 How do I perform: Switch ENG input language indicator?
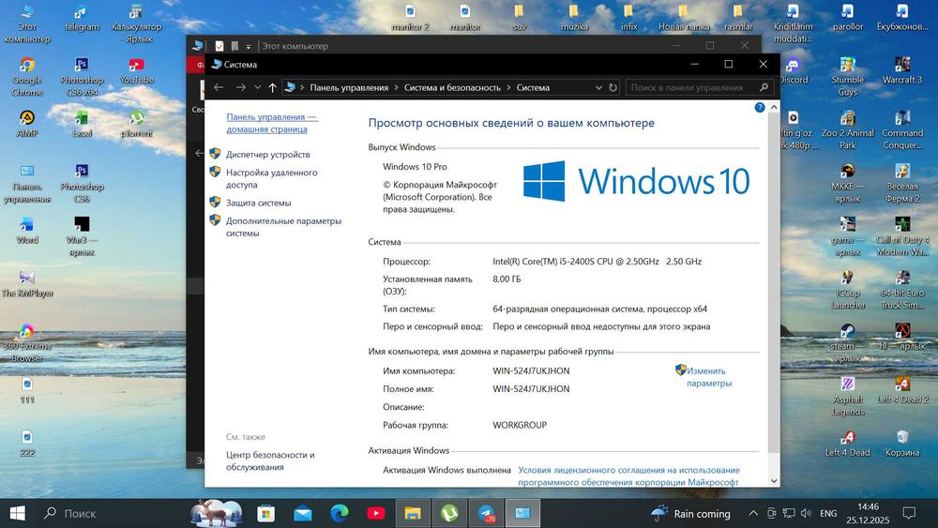828,513
